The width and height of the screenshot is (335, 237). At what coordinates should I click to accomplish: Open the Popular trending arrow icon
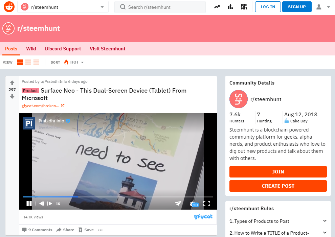pyautogui.click(x=217, y=7)
